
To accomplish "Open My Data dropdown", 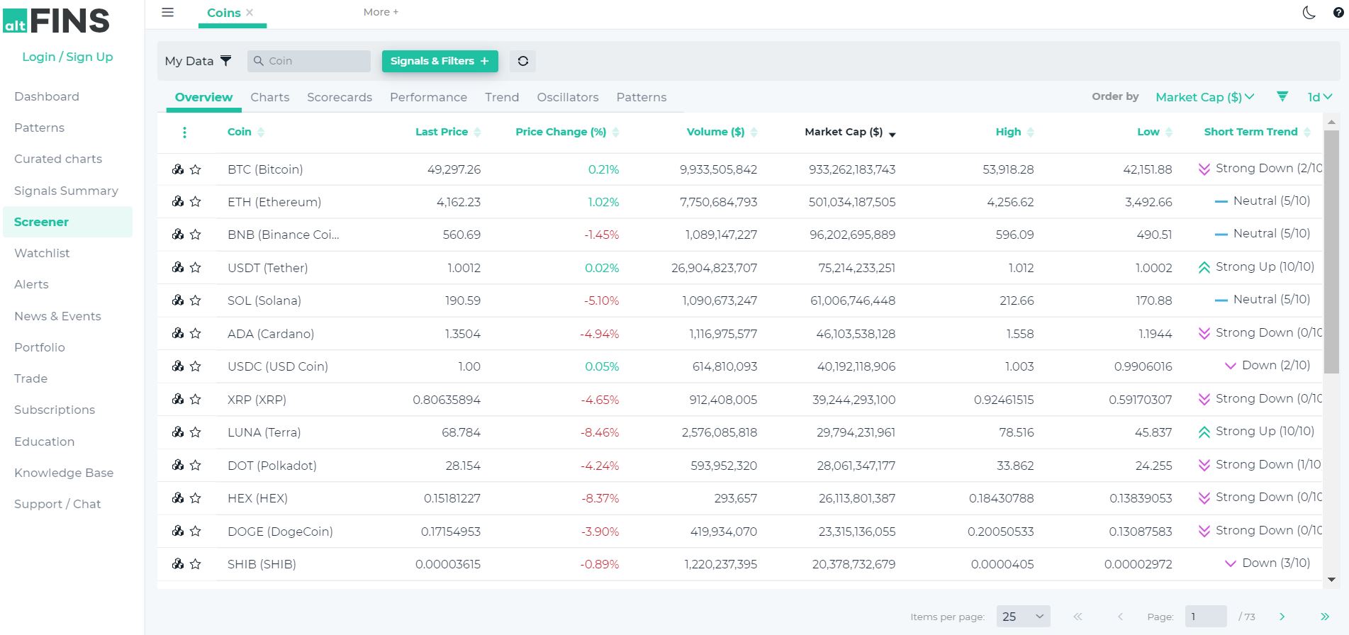I will tap(198, 61).
